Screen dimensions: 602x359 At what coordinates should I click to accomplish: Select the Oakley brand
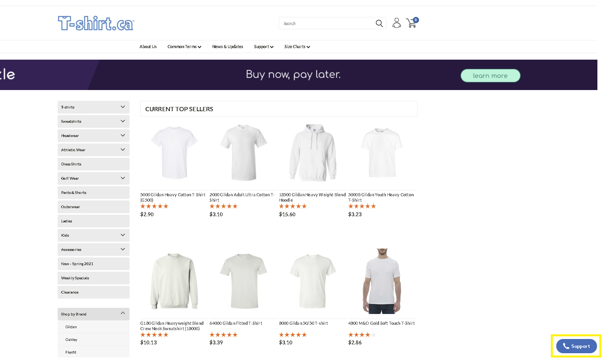coord(71,339)
